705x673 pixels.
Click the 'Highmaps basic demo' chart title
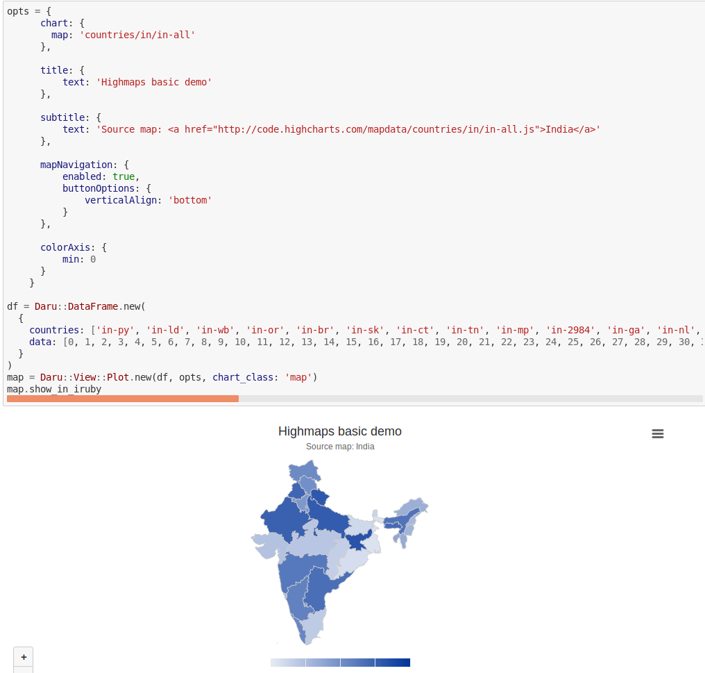pyautogui.click(x=340, y=431)
